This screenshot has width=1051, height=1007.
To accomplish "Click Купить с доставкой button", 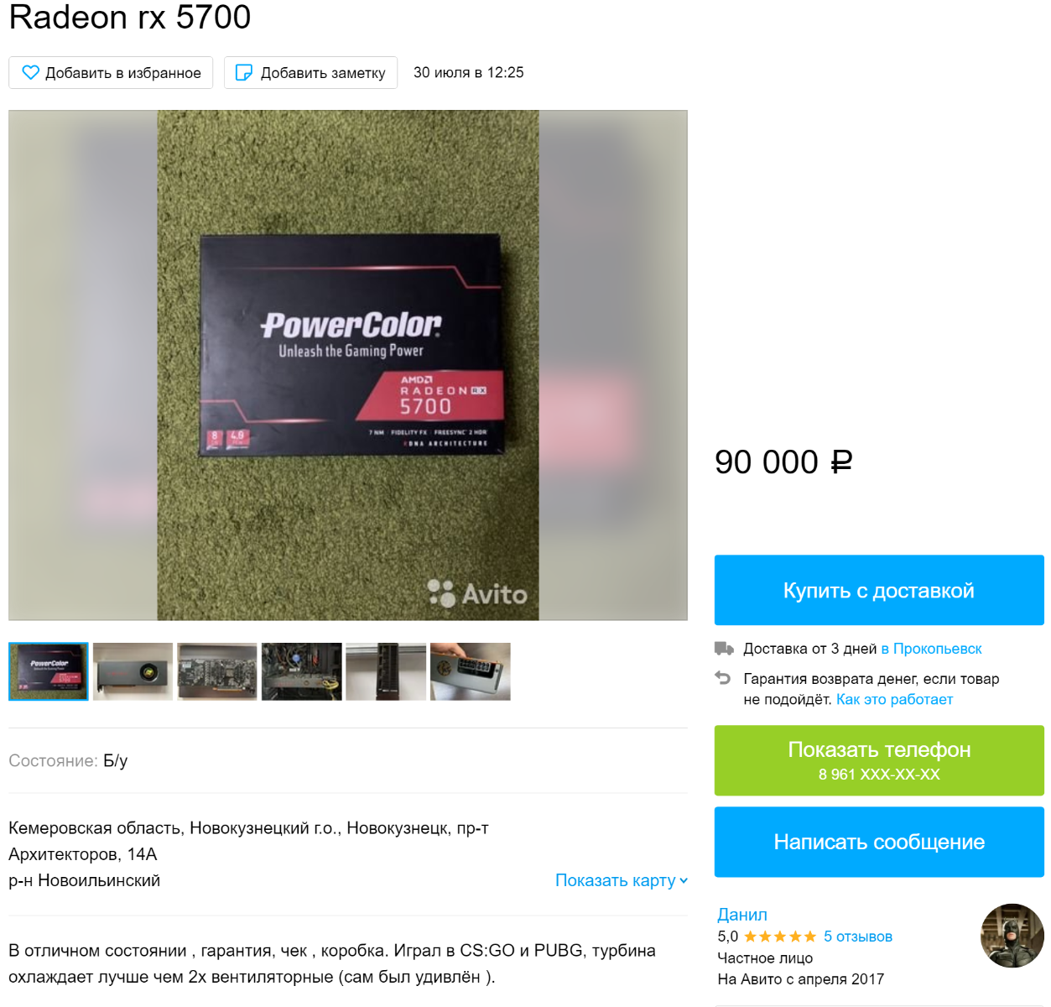I will pyautogui.click(x=879, y=590).
